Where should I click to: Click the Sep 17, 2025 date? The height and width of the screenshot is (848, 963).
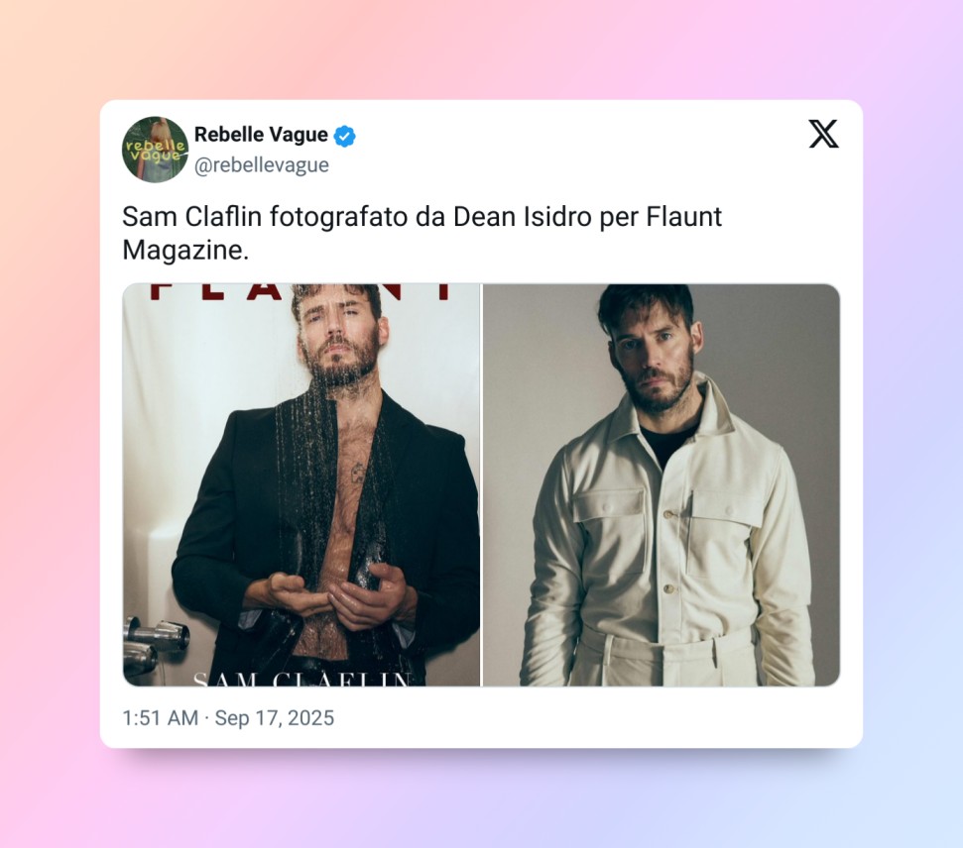tap(275, 718)
